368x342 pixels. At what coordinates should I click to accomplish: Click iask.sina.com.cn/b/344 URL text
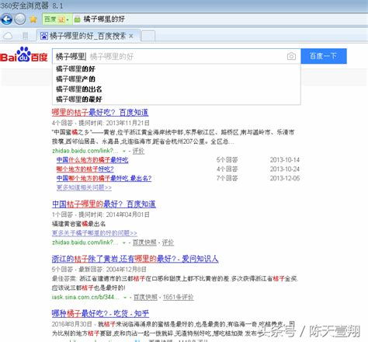[85, 297]
